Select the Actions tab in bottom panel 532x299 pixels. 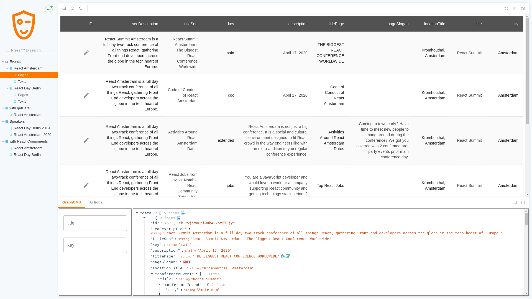click(x=96, y=202)
